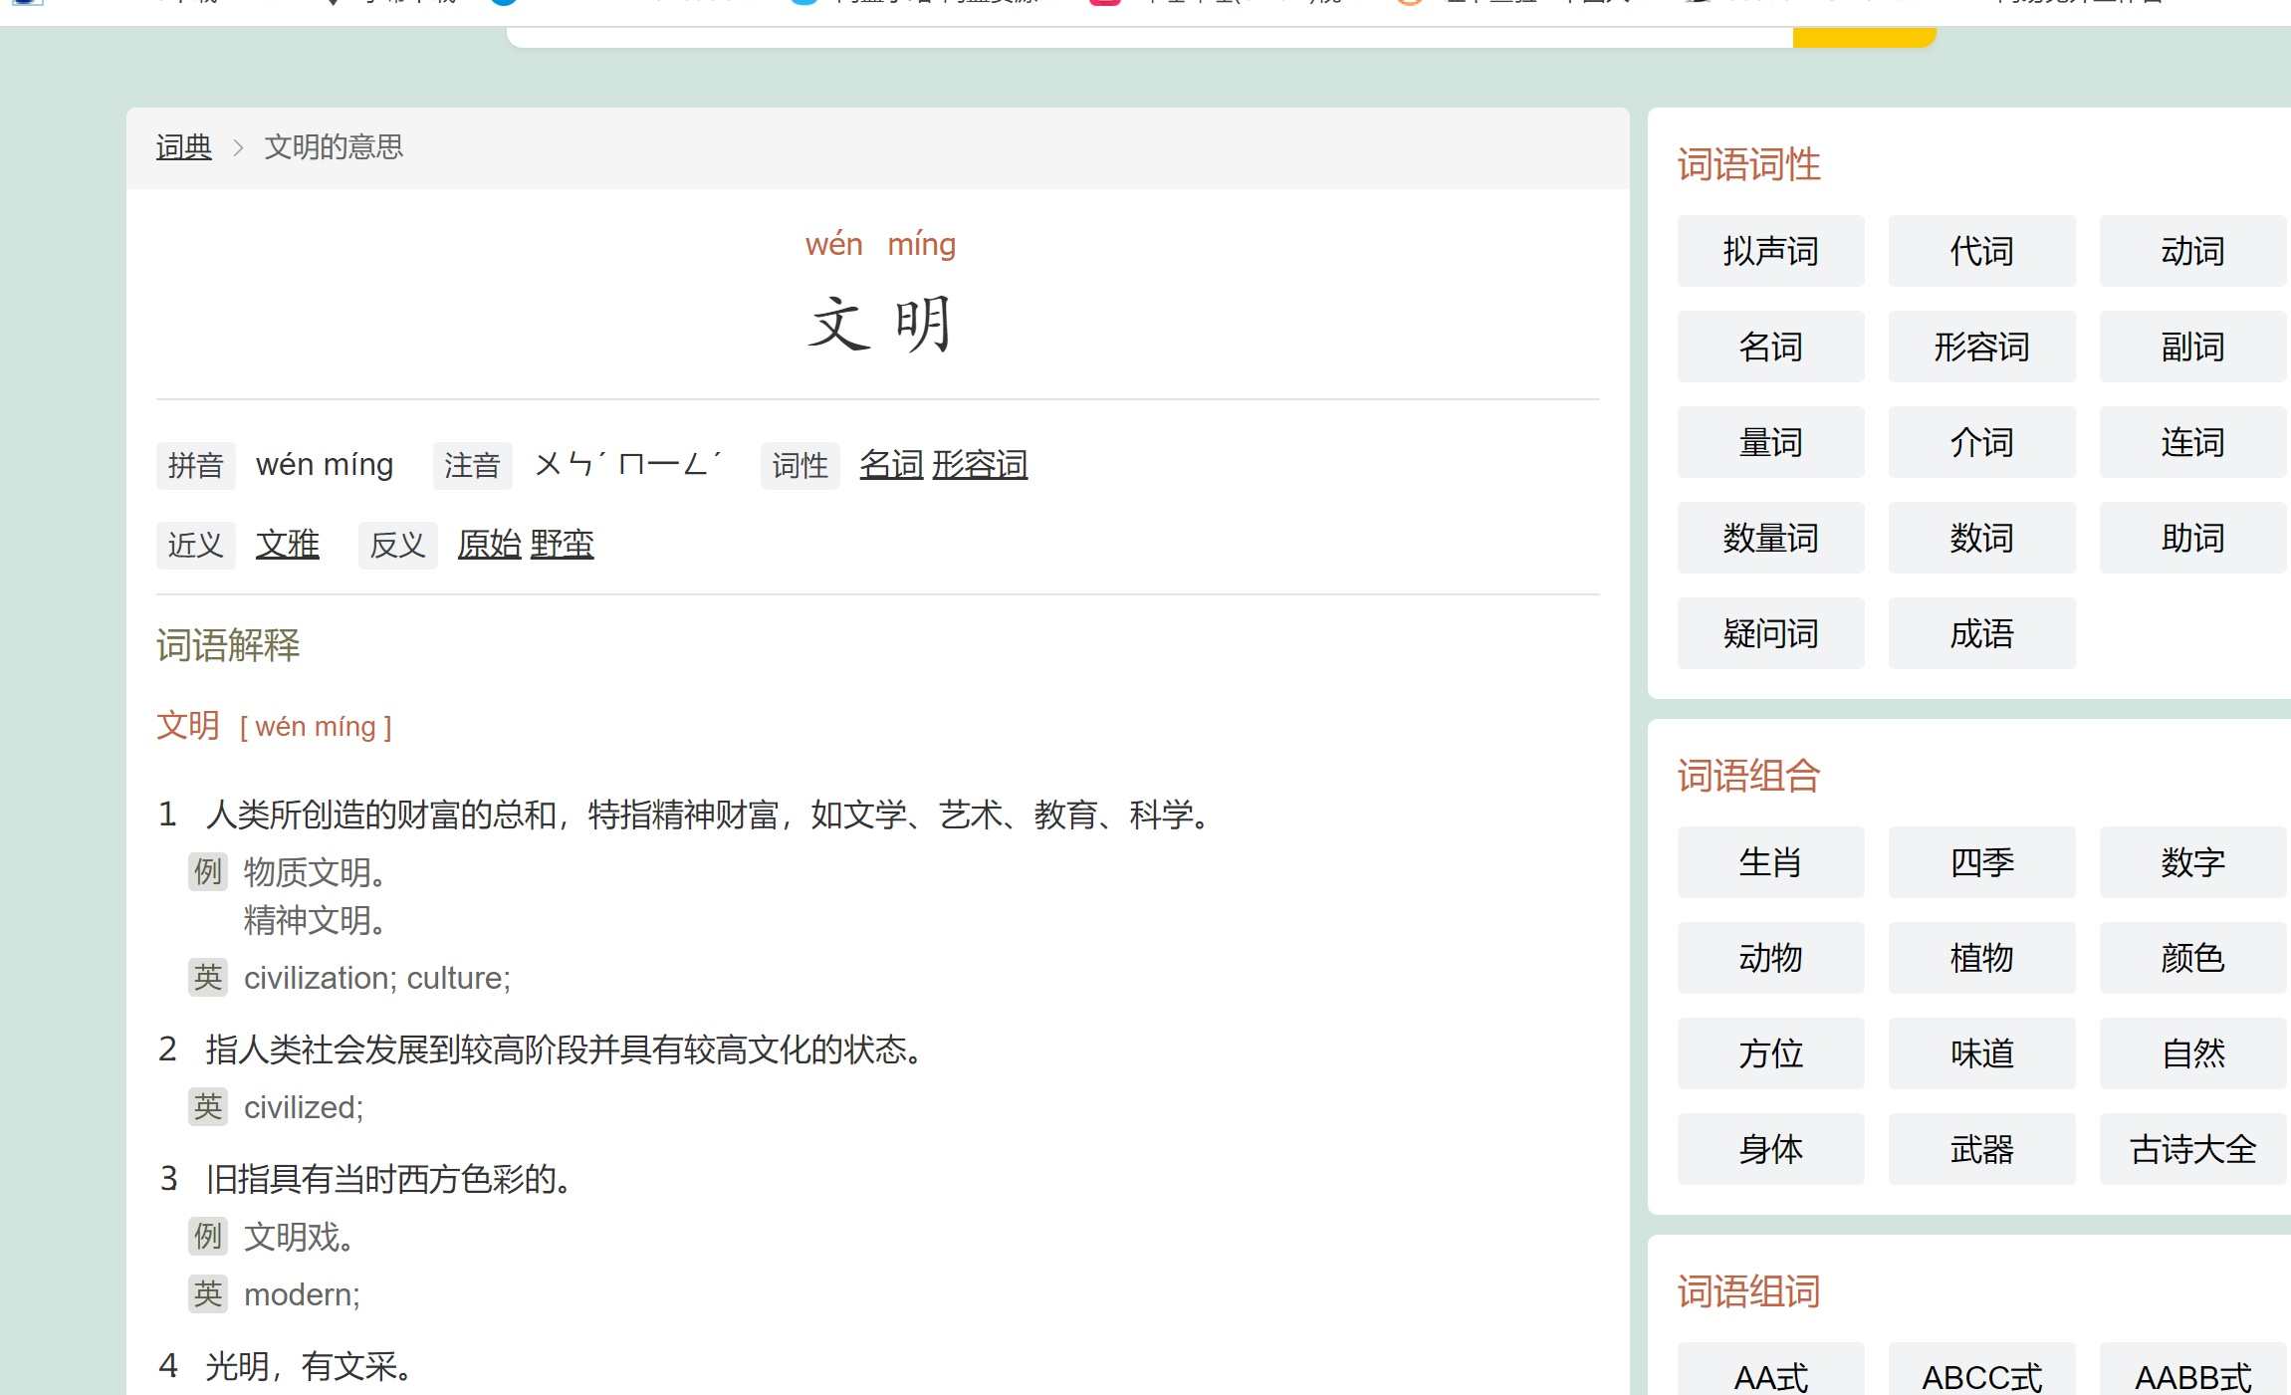
Task: Open the 动物 word group
Action: pyautogui.click(x=1771, y=958)
